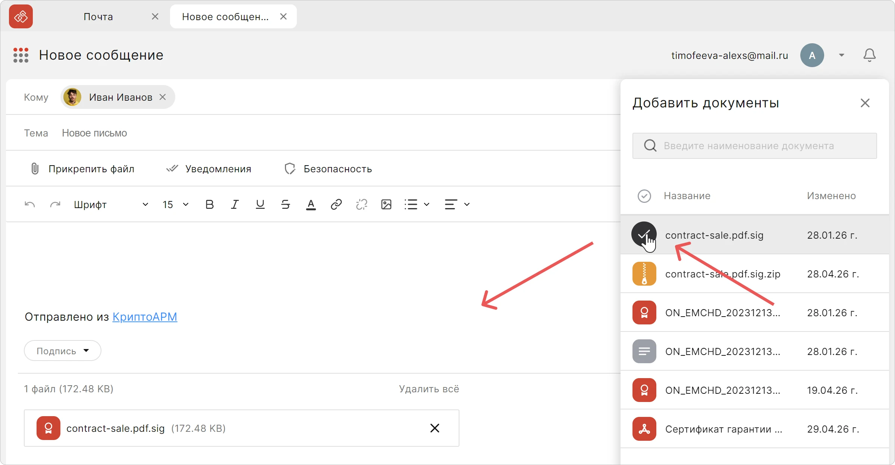Uncheck contract-sale.pdf.sig document selection
895x465 pixels.
[x=644, y=235]
